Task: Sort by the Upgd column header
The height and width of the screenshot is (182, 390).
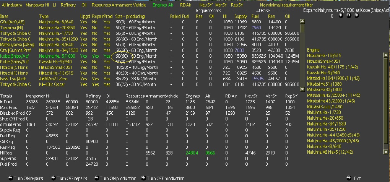Action: pyautogui.click(x=85, y=16)
